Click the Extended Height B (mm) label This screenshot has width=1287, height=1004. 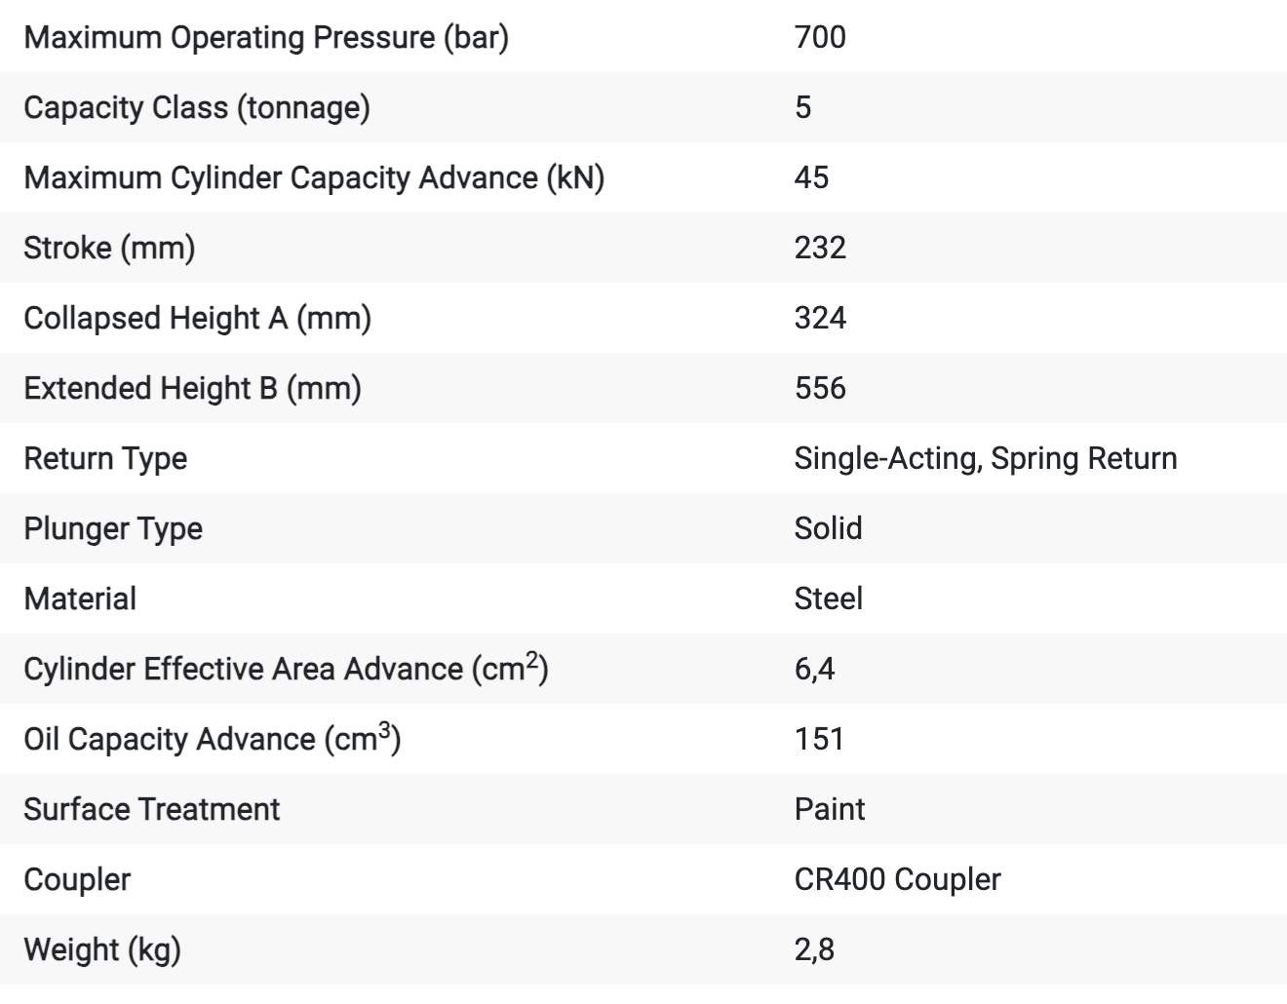(192, 388)
